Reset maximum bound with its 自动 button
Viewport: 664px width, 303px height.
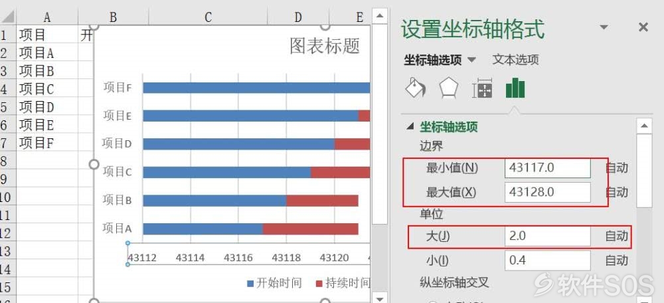pos(617,192)
